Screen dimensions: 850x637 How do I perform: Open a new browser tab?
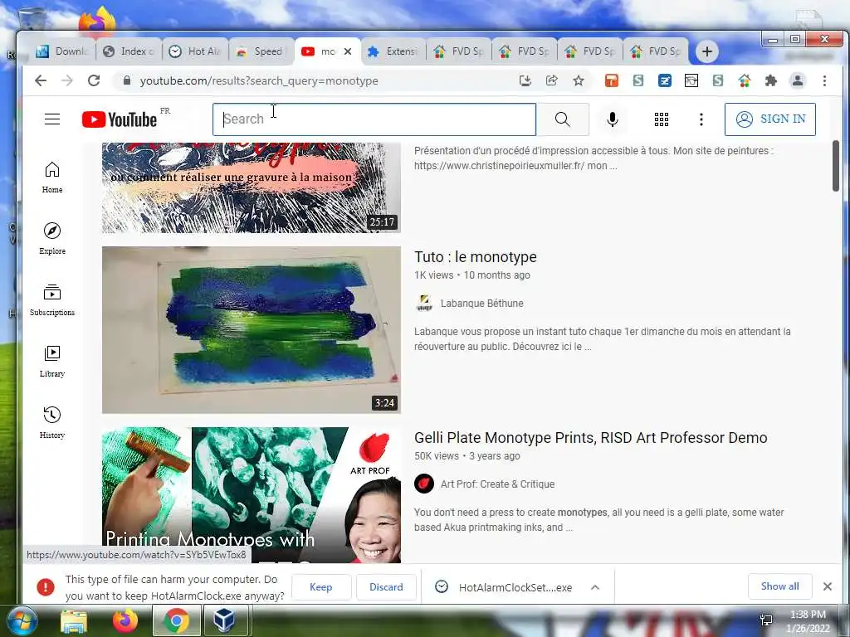[x=706, y=51]
